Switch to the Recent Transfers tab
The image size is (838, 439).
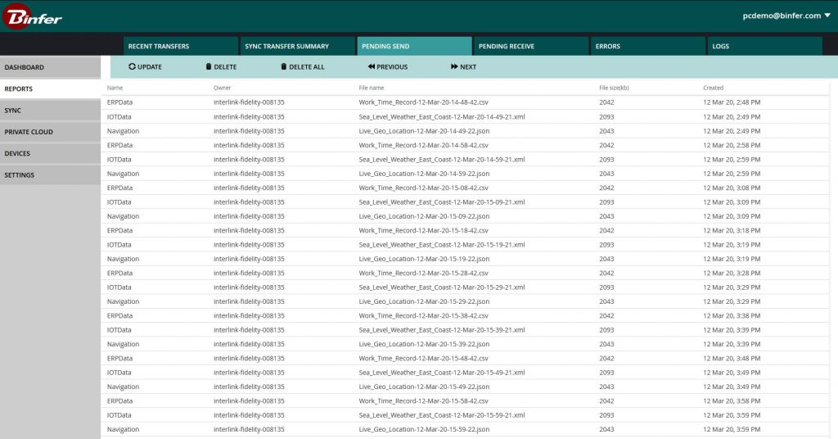(x=180, y=47)
